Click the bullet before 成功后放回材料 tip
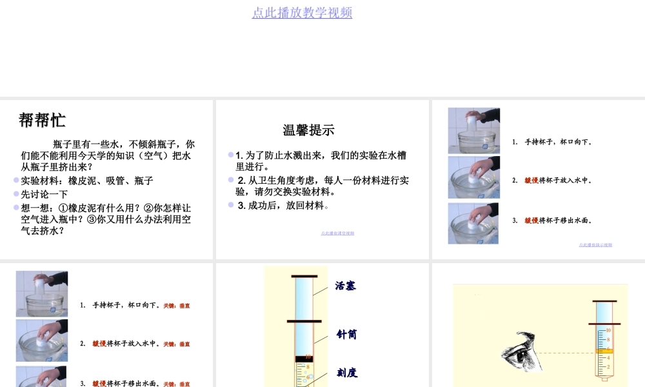 pos(230,205)
